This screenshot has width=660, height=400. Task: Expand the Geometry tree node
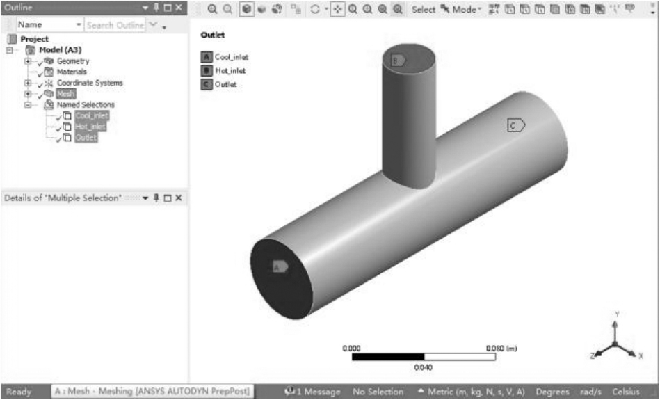click(28, 61)
